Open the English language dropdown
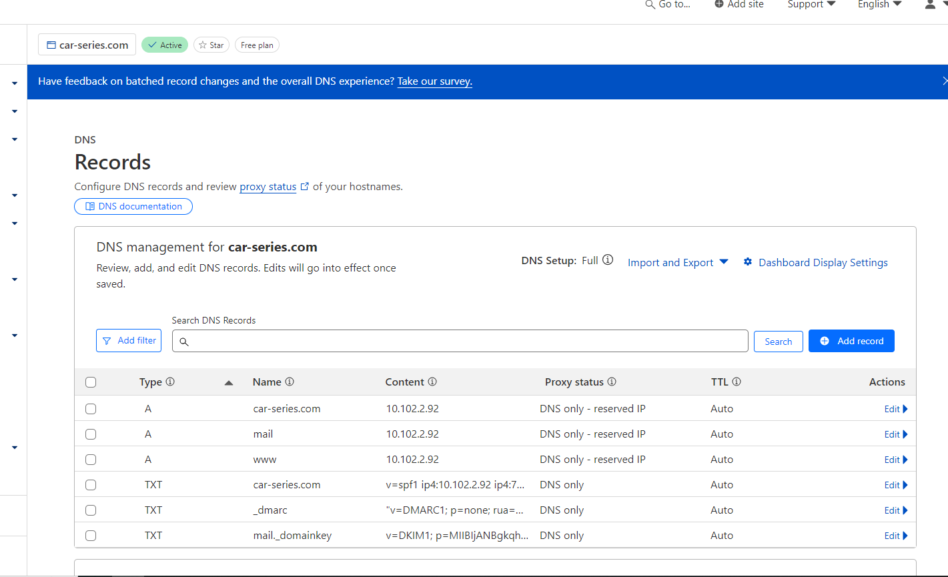The image size is (948, 577). point(879,5)
